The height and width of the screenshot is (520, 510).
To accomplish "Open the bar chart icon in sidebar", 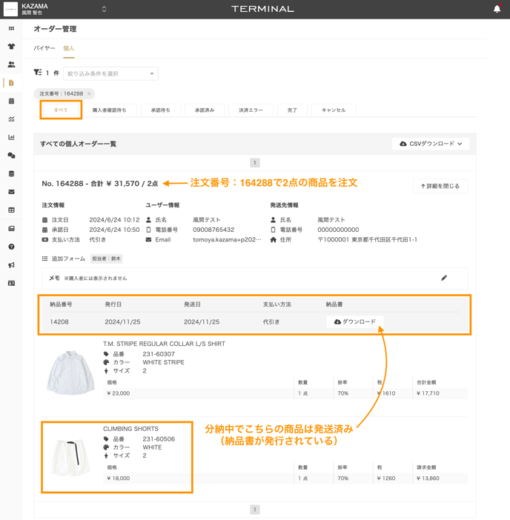I will pyautogui.click(x=11, y=137).
